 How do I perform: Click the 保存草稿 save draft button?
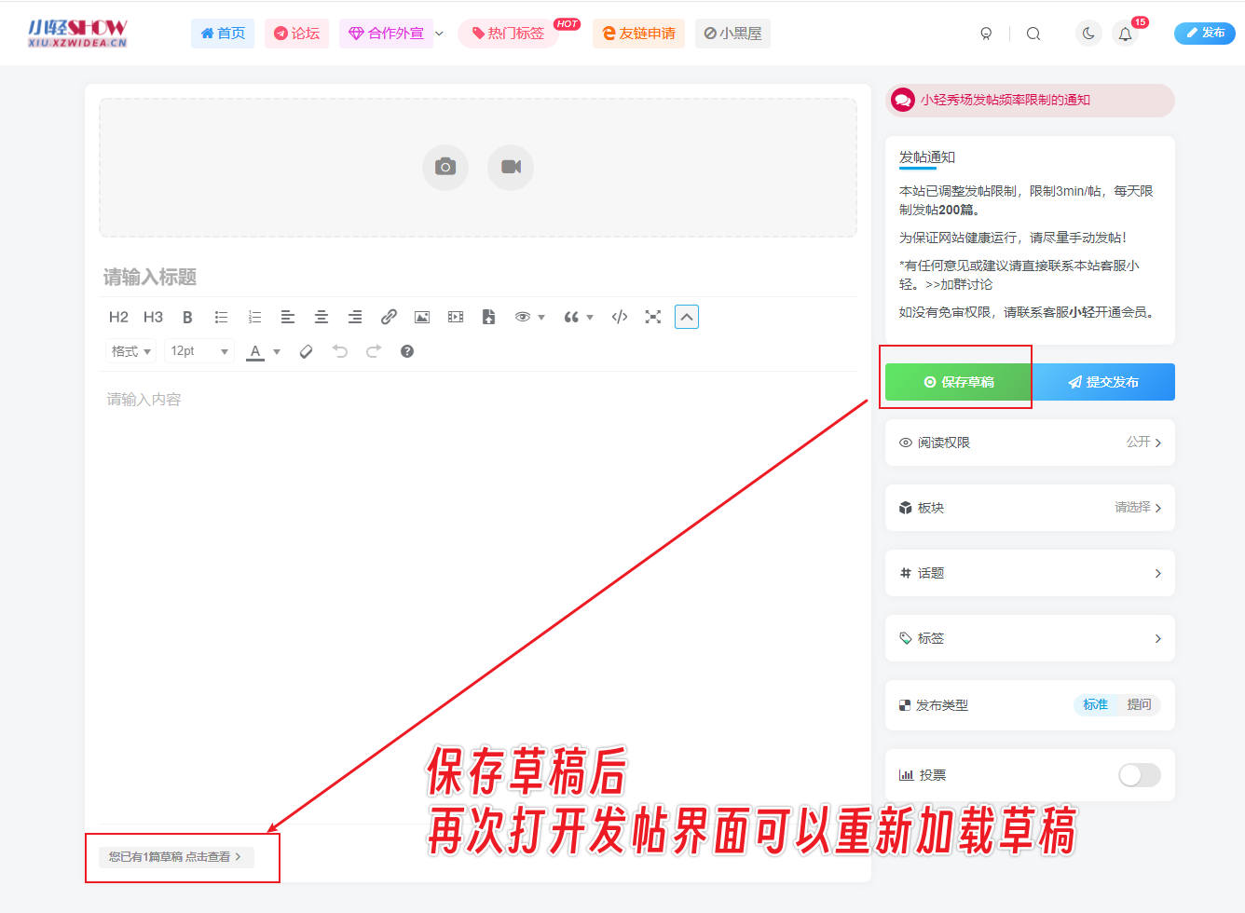pyautogui.click(x=956, y=382)
